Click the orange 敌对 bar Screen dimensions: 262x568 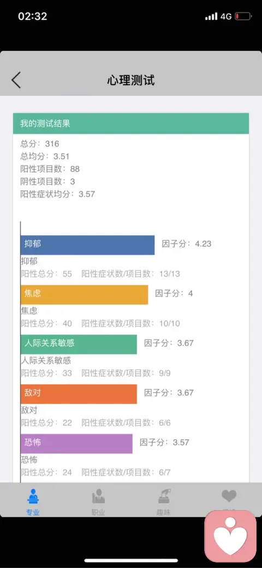click(79, 394)
